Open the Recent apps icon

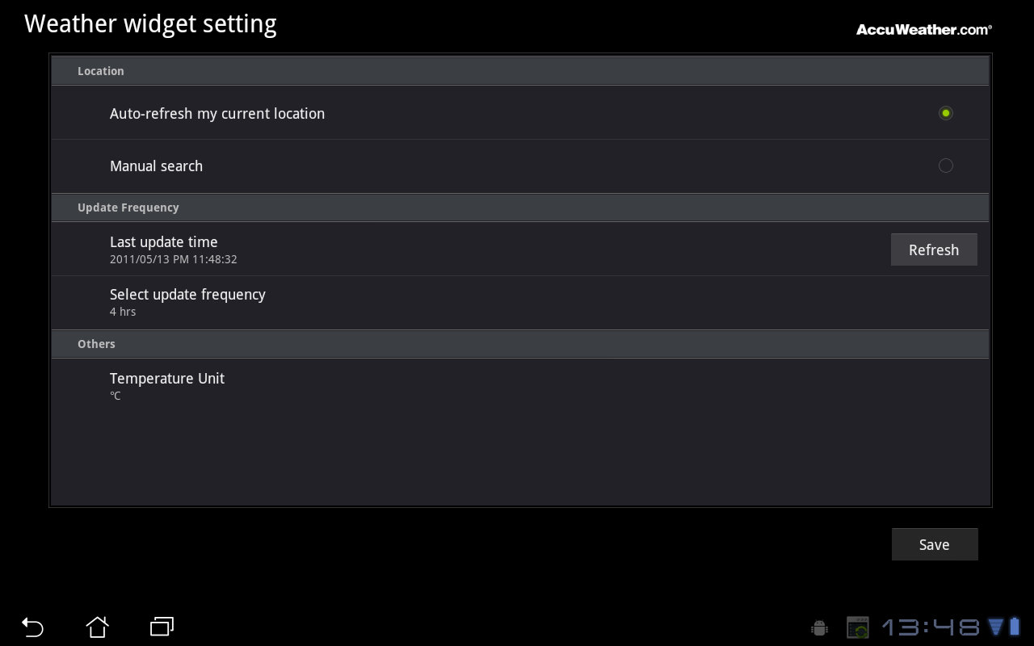pos(162,627)
